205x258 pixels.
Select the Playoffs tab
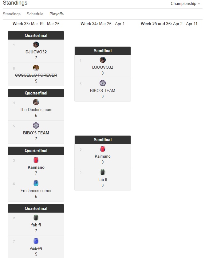click(57, 14)
